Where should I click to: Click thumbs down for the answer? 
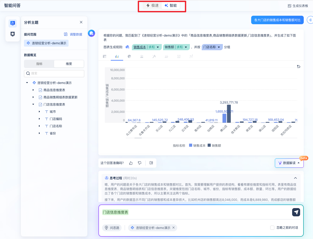(140, 163)
